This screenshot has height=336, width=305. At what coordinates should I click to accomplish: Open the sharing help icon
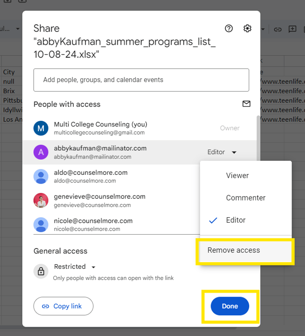229,28
